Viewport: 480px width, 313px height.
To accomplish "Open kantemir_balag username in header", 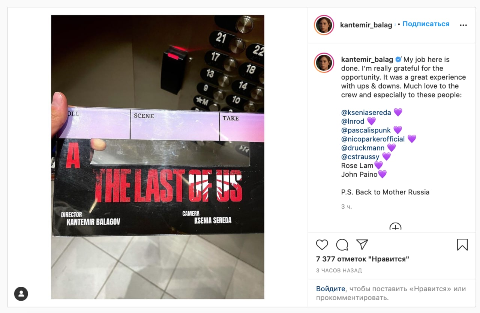I will coord(366,25).
